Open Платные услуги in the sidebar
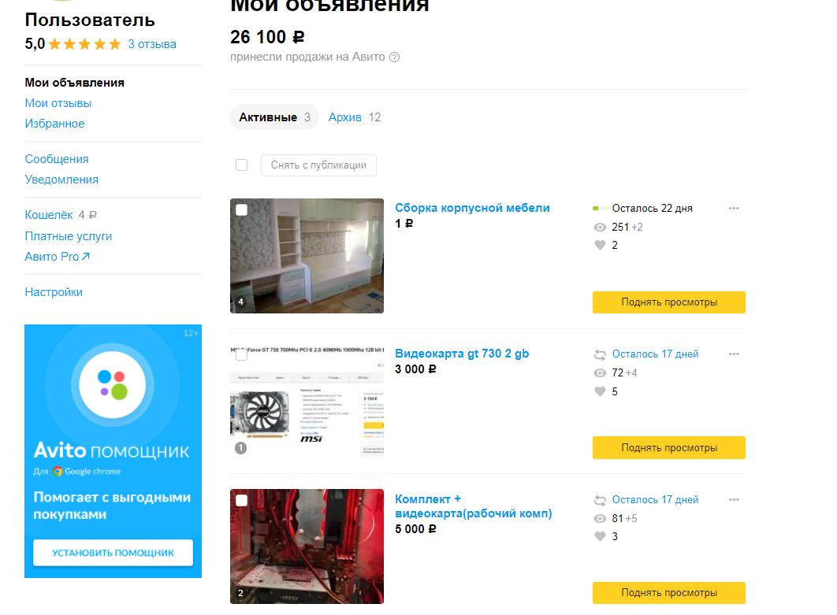 (x=69, y=236)
